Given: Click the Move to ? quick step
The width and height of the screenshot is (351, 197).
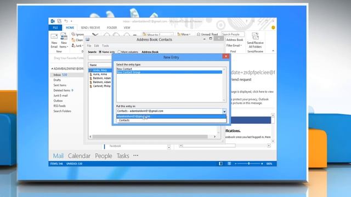Looking at the screenshot, I should point(158,34).
